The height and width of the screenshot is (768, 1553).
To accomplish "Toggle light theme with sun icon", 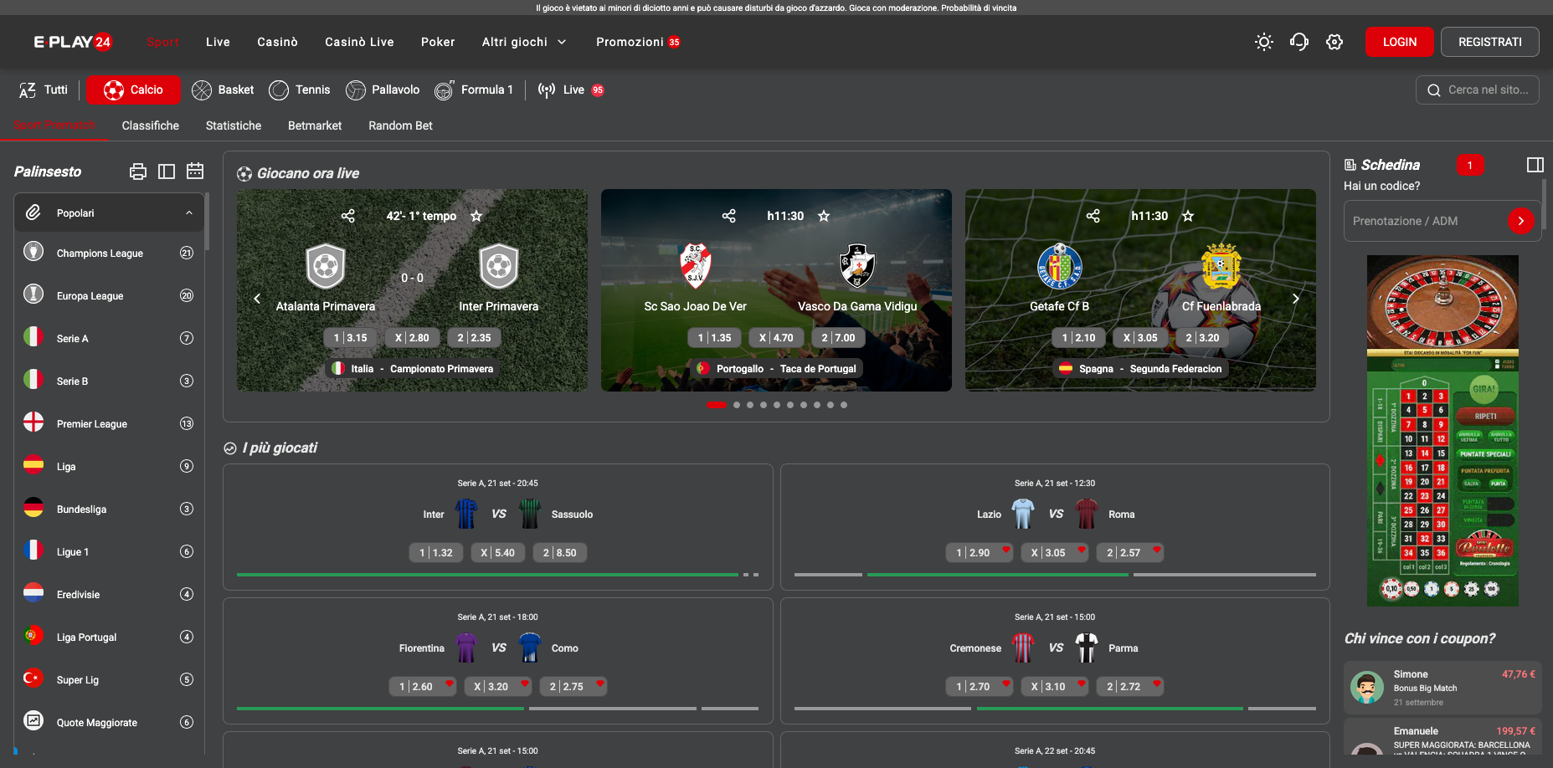I will pos(1263,42).
